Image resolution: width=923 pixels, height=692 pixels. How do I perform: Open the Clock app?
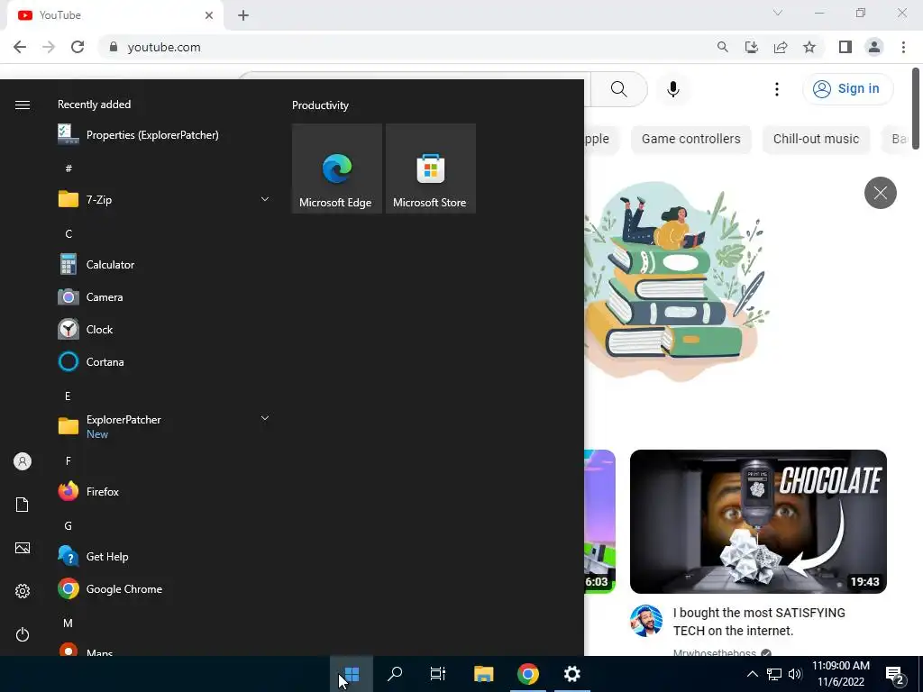click(165, 330)
